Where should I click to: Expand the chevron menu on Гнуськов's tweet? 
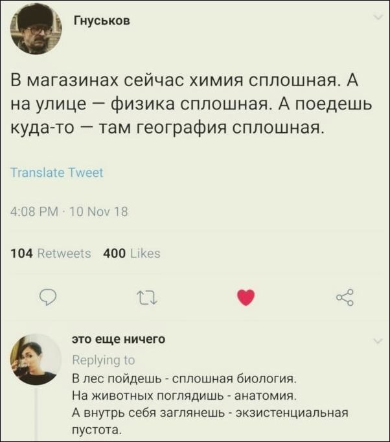(x=378, y=17)
